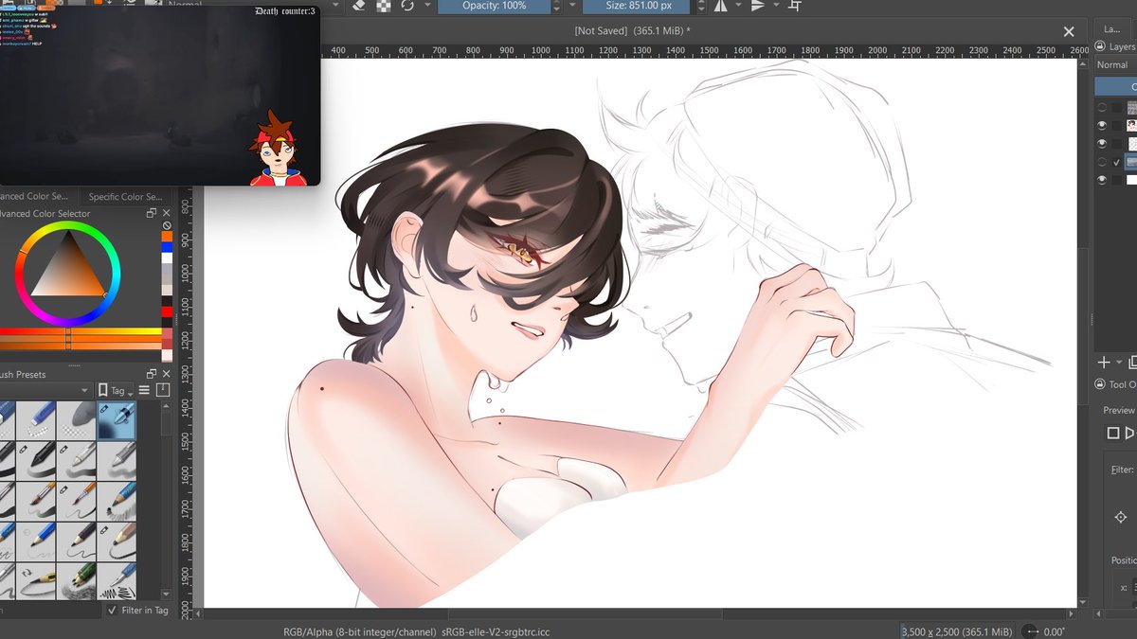Click the square Preview icon in Tool Options

pyautogui.click(x=1113, y=433)
